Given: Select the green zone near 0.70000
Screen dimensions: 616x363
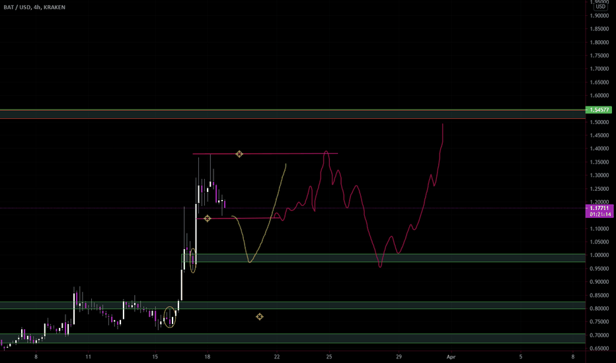Looking at the screenshot, I should pyautogui.click(x=293, y=339).
